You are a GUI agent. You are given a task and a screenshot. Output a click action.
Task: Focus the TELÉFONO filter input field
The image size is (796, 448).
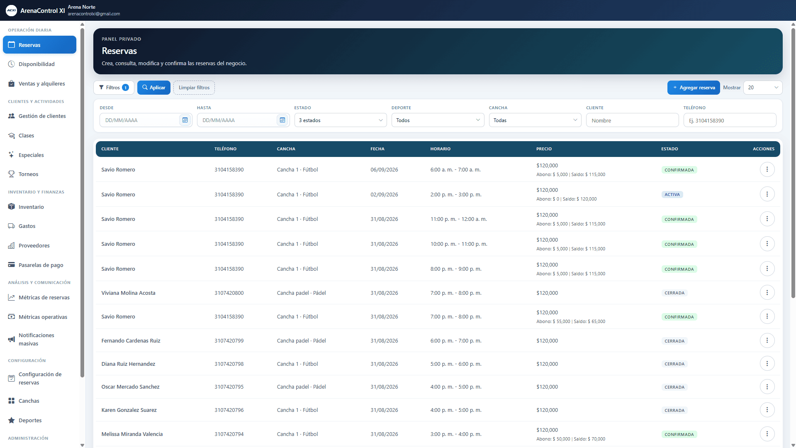730,120
